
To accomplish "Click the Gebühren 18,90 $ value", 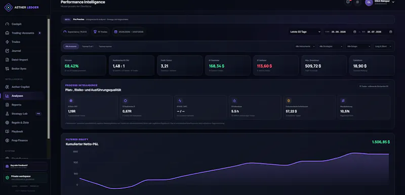I will pos(359,66).
